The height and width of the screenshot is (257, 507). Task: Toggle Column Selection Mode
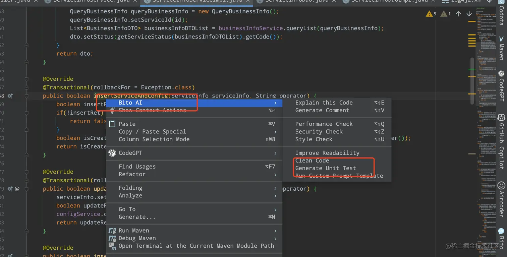tap(154, 139)
